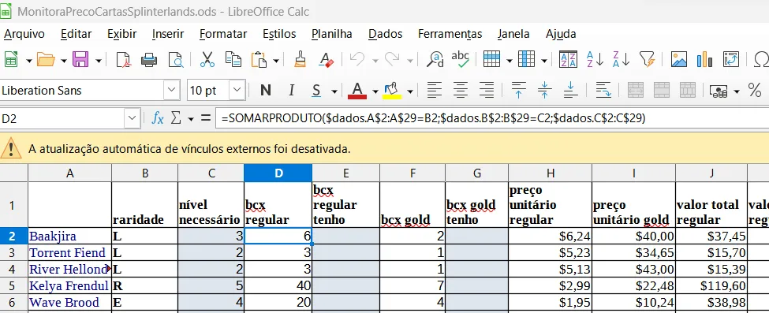Open the Ferramentas menu
769x313 pixels.
450,34
